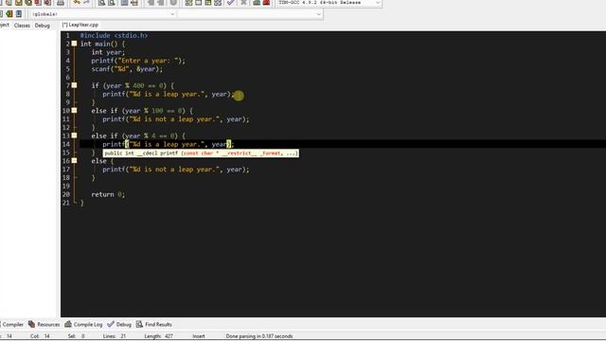Image resolution: width=606 pixels, height=341 pixels.
Task: Click line number 19 in the gutter
Action: tap(66, 186)
